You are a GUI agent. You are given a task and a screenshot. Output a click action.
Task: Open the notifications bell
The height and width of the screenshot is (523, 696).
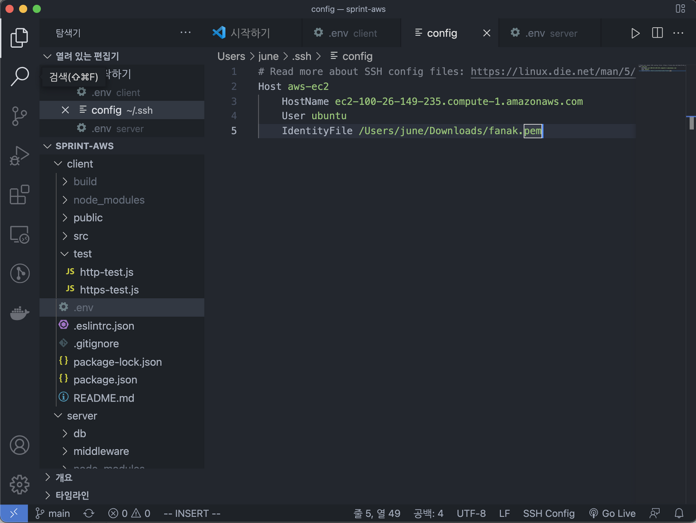[x=679, y=513]
